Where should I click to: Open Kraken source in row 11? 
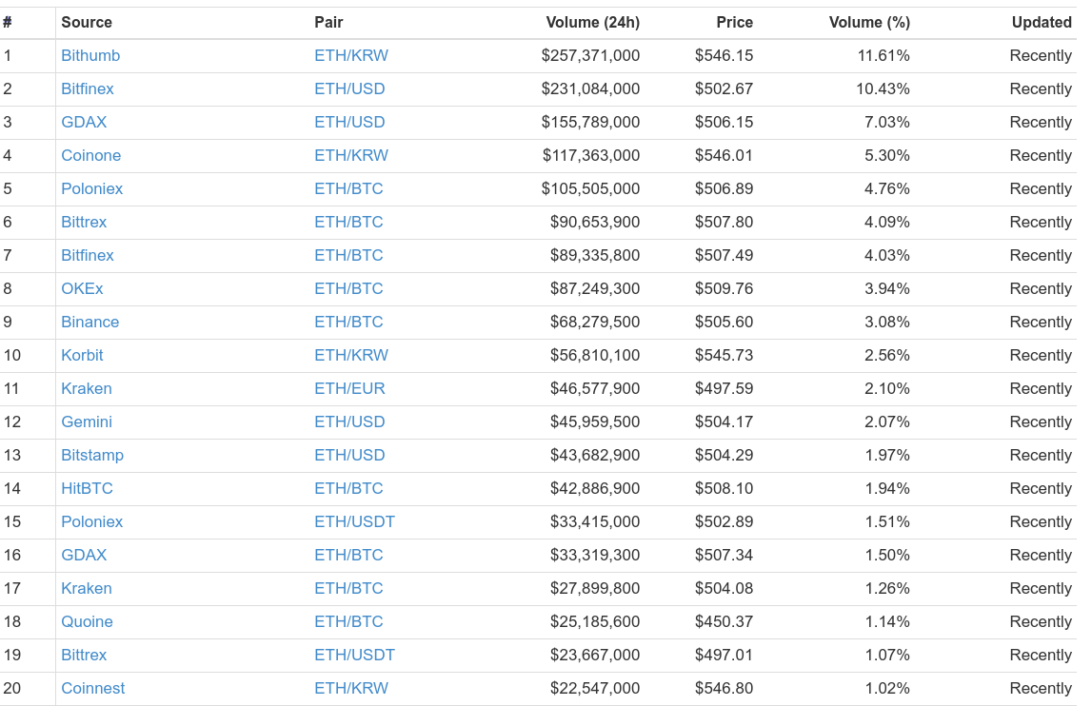tap(87, 388)
